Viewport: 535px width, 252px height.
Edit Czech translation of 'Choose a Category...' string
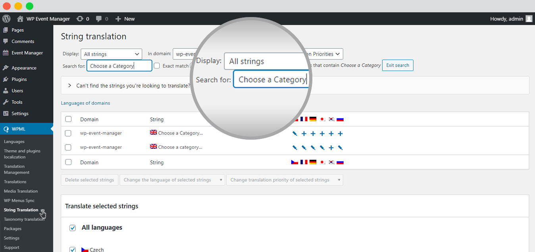(x=294, y=134)
